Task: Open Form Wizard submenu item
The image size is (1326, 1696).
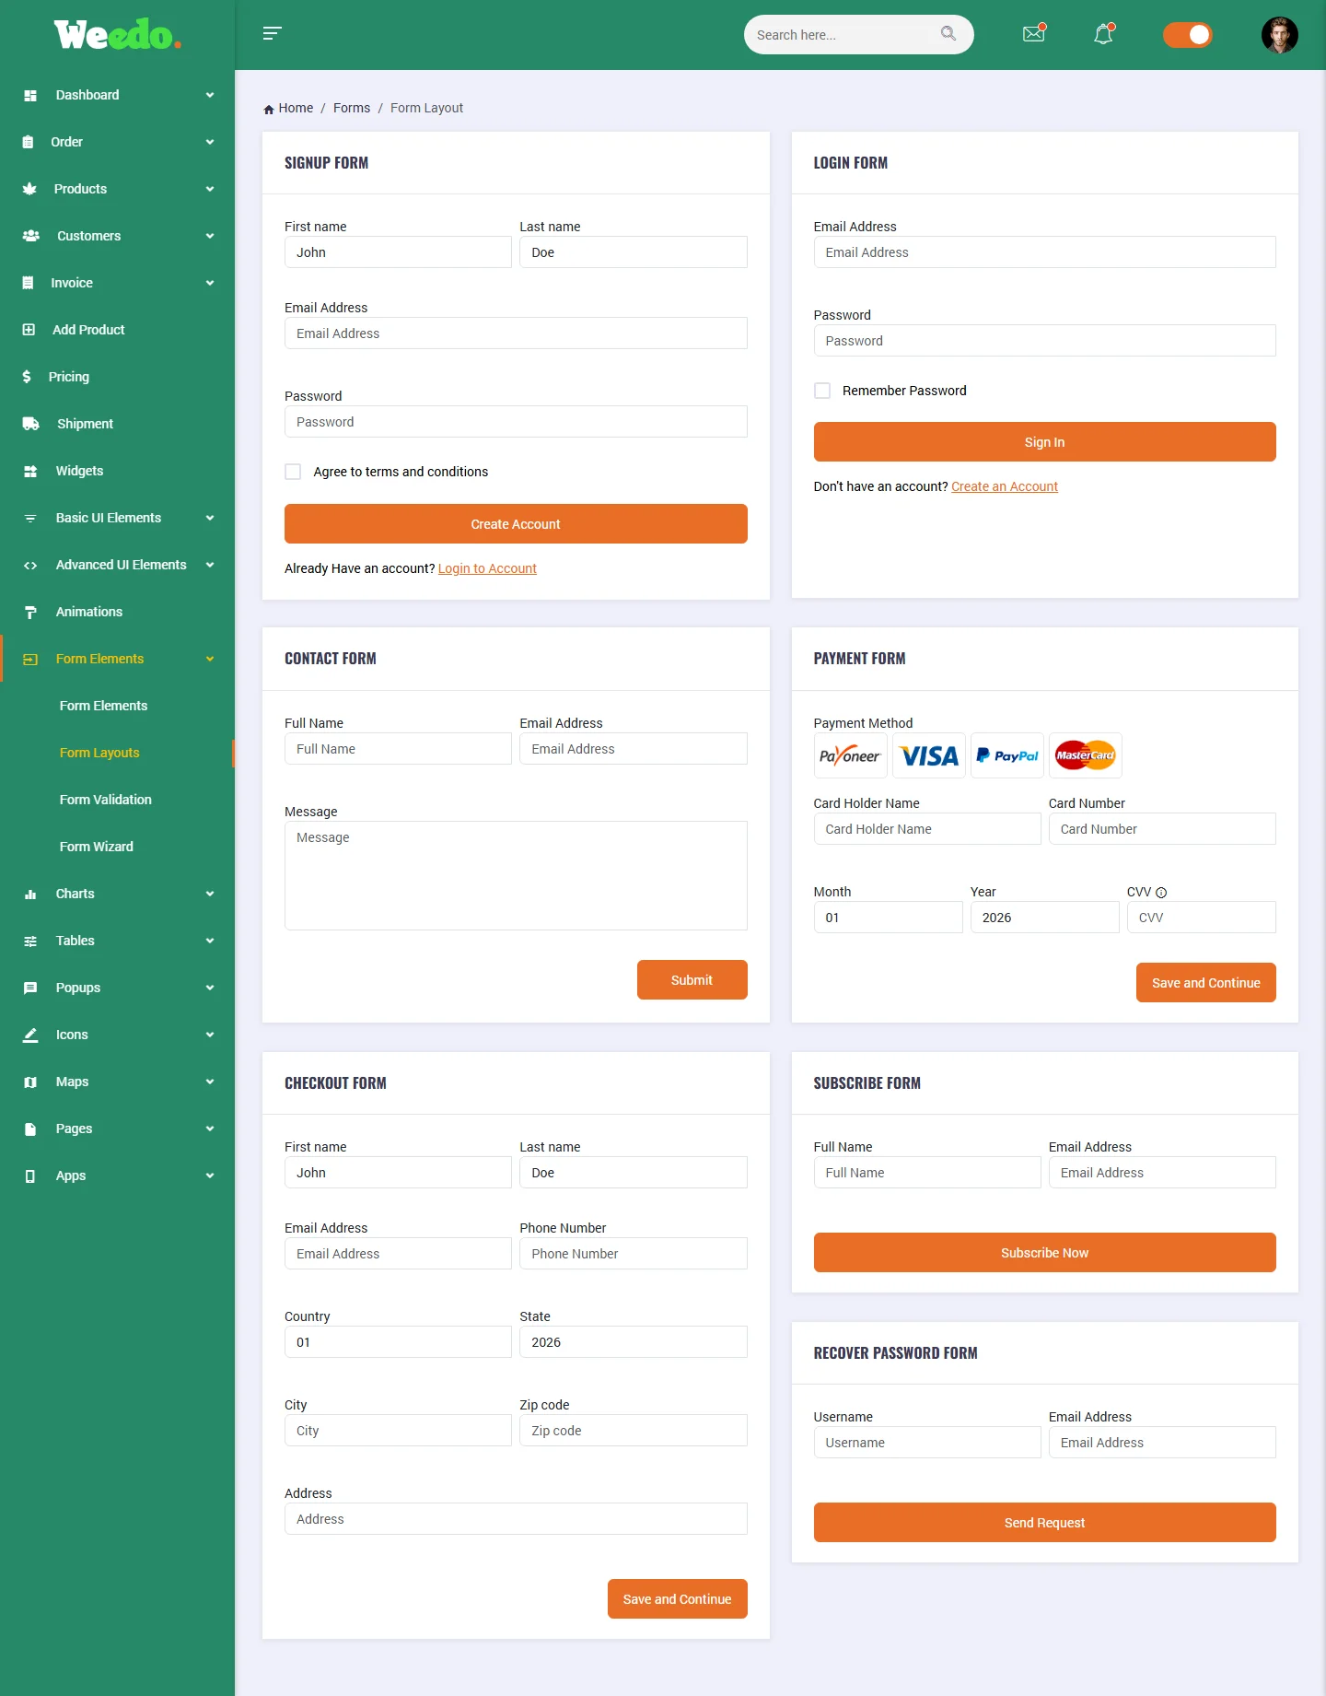Action: tap(97, 847)
